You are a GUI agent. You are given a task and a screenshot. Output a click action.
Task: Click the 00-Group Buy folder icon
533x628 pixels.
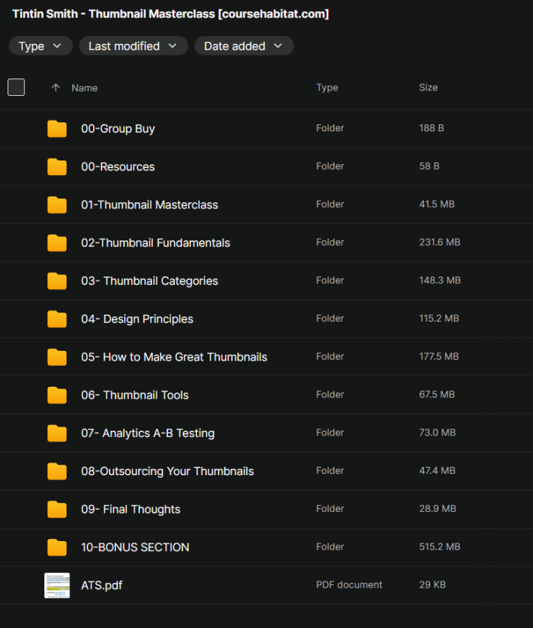coord(57,129)
